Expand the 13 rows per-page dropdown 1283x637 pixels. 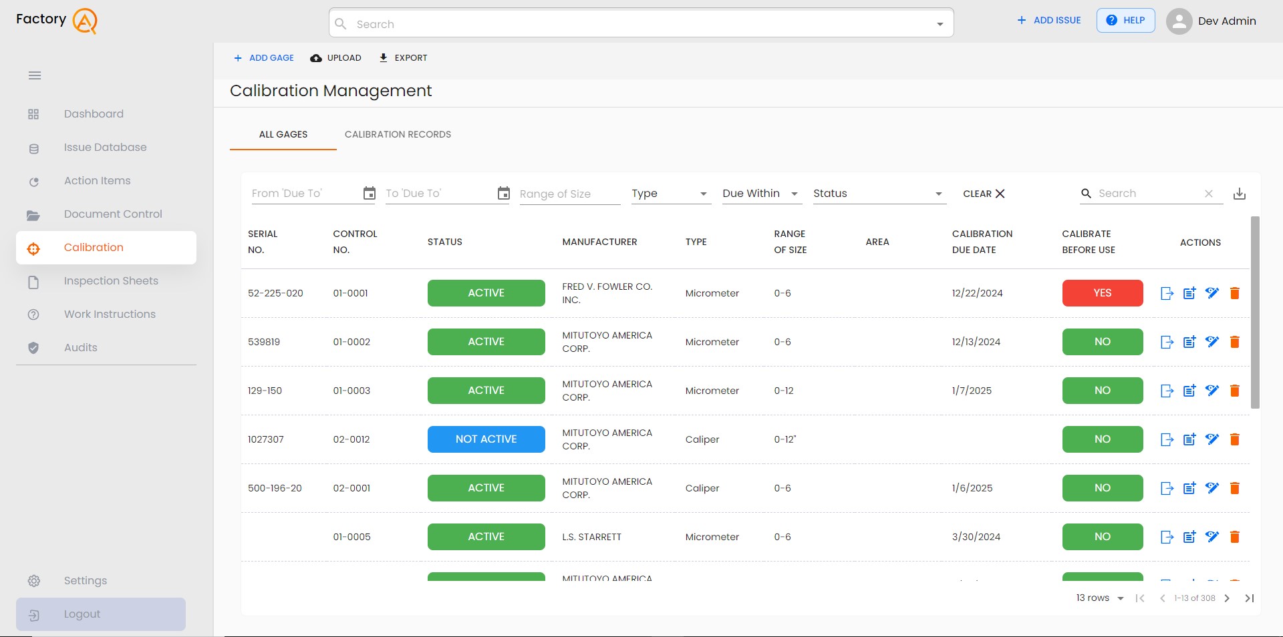coord(1098,598)
